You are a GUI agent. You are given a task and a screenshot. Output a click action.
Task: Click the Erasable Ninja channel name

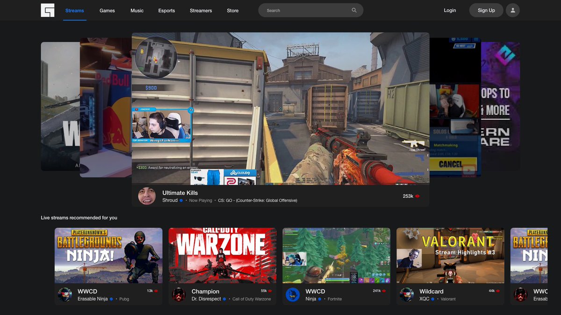(x=93, y=299)
